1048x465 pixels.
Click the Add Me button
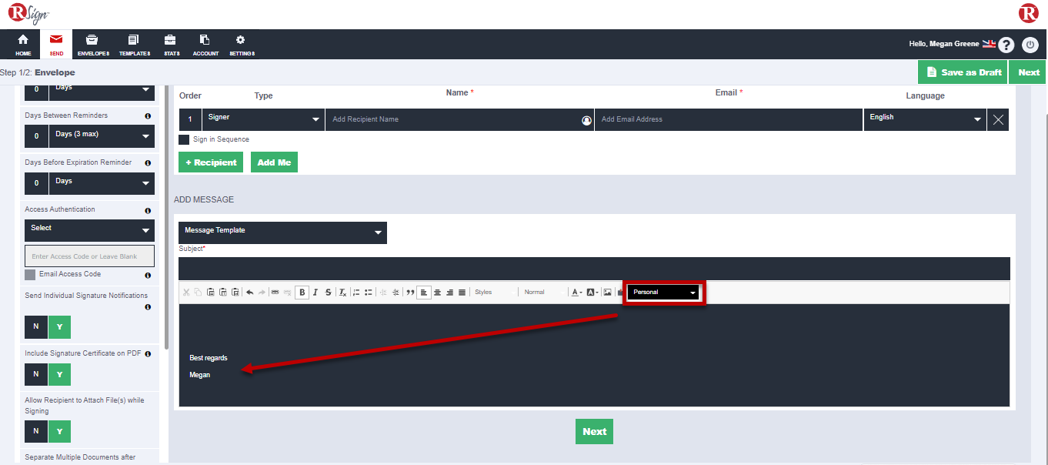pos(274,162)
